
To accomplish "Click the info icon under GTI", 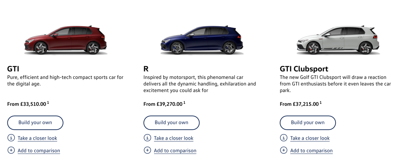I will [x=11, y=138].
